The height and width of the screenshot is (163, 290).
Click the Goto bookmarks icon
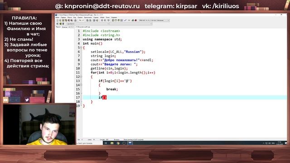click(x=63, y=24)
